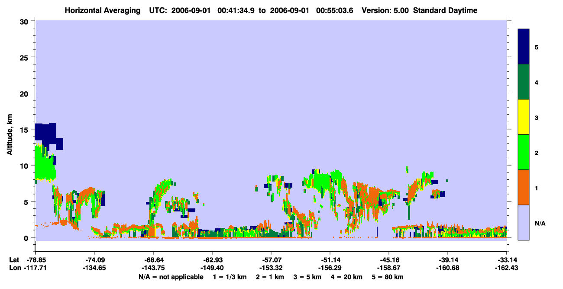The height and width of the screenshot is (289, 563).
Task: Click longitude value -153.32
Action: click(271, 268)
